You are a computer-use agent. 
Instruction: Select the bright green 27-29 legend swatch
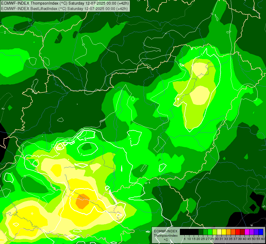(210, 232)
